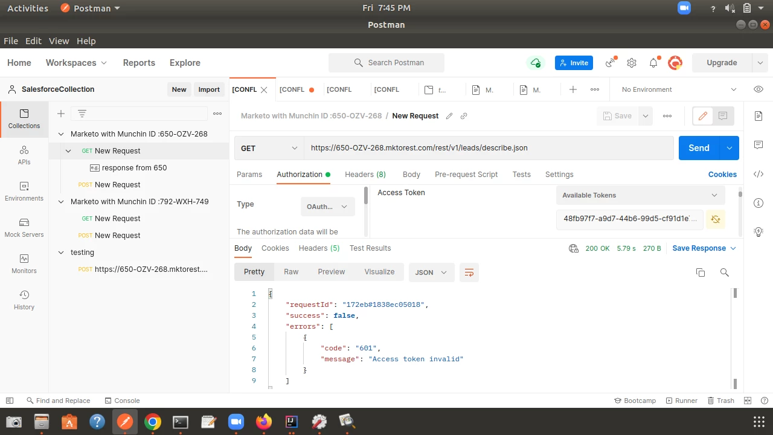
Task: Open the History sidebar panel
Action: click(24, 300)
